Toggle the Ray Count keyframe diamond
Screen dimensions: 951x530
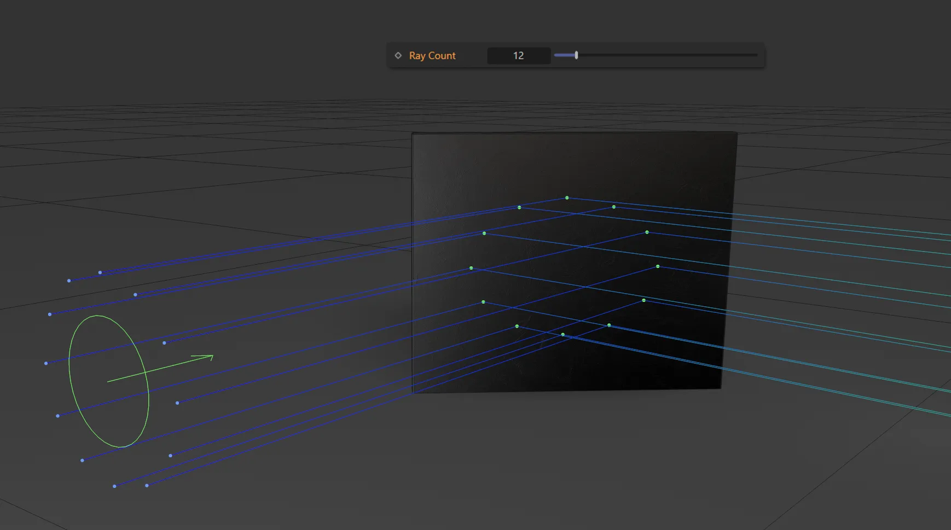(x=398, y=55)
